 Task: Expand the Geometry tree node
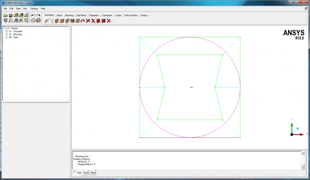click(7, 31)
